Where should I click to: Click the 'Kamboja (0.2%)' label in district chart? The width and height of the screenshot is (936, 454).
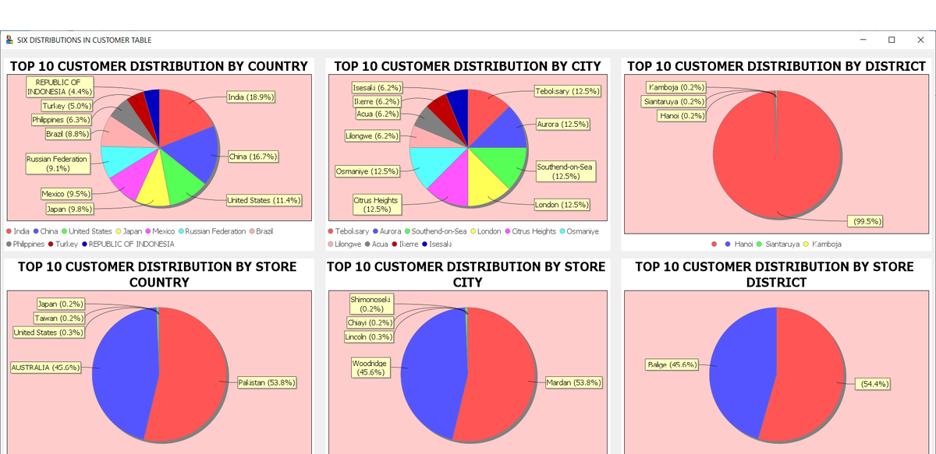coord(675,87)
